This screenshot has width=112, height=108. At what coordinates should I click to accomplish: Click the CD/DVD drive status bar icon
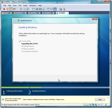tap(85, 105)
